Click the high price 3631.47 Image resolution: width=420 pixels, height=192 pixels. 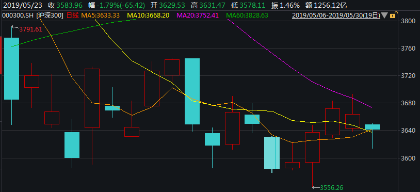point(213,5)
